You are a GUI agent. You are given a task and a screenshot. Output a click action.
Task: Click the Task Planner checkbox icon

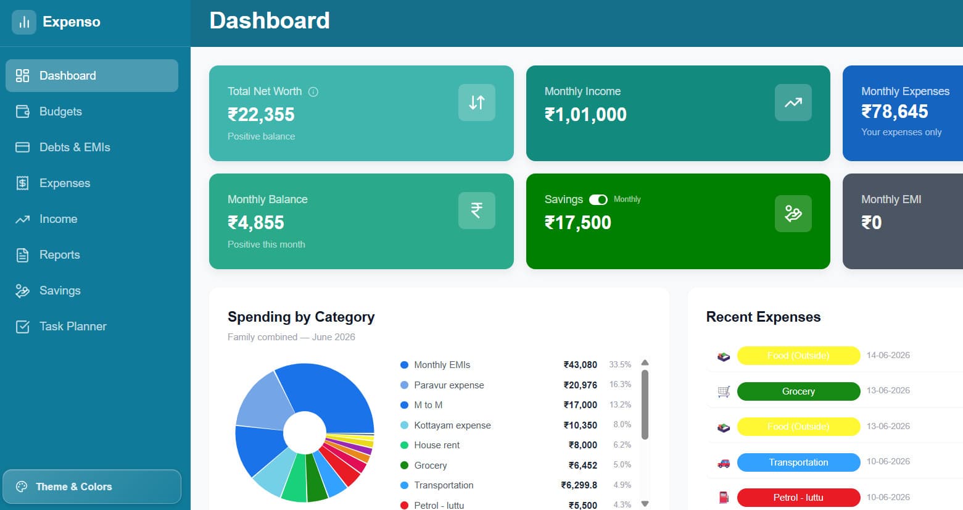click(x=22, y=326)
